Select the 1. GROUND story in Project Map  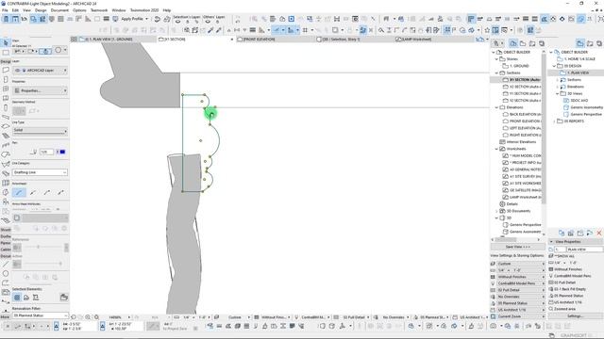(516, 66)
